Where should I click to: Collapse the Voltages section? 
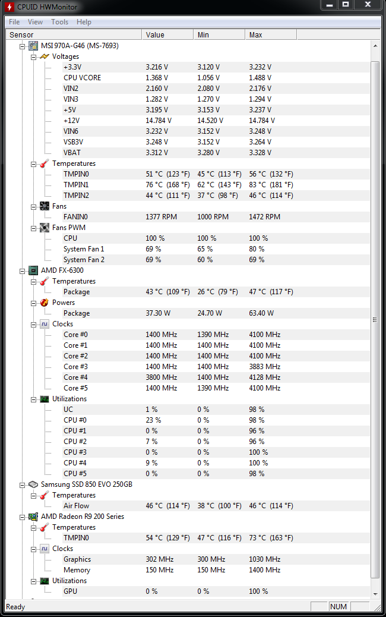pos(33,56)
